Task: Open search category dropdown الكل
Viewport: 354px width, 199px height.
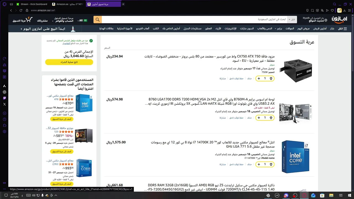Action: 292,20
